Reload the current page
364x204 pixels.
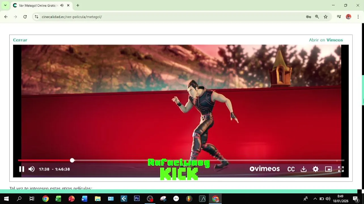(x=25, y=17)
